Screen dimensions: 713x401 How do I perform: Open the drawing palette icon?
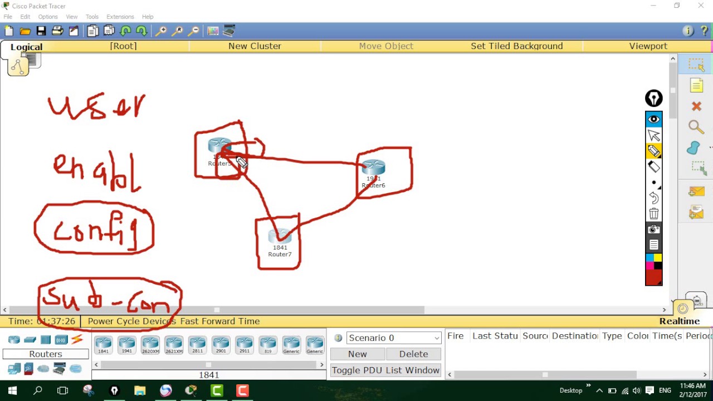tap(213, 31)
